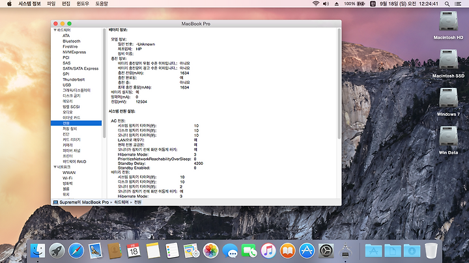Open battery 100% status menu
The height and width of the screenshot is (263, 469).
(x=354, y=4)
